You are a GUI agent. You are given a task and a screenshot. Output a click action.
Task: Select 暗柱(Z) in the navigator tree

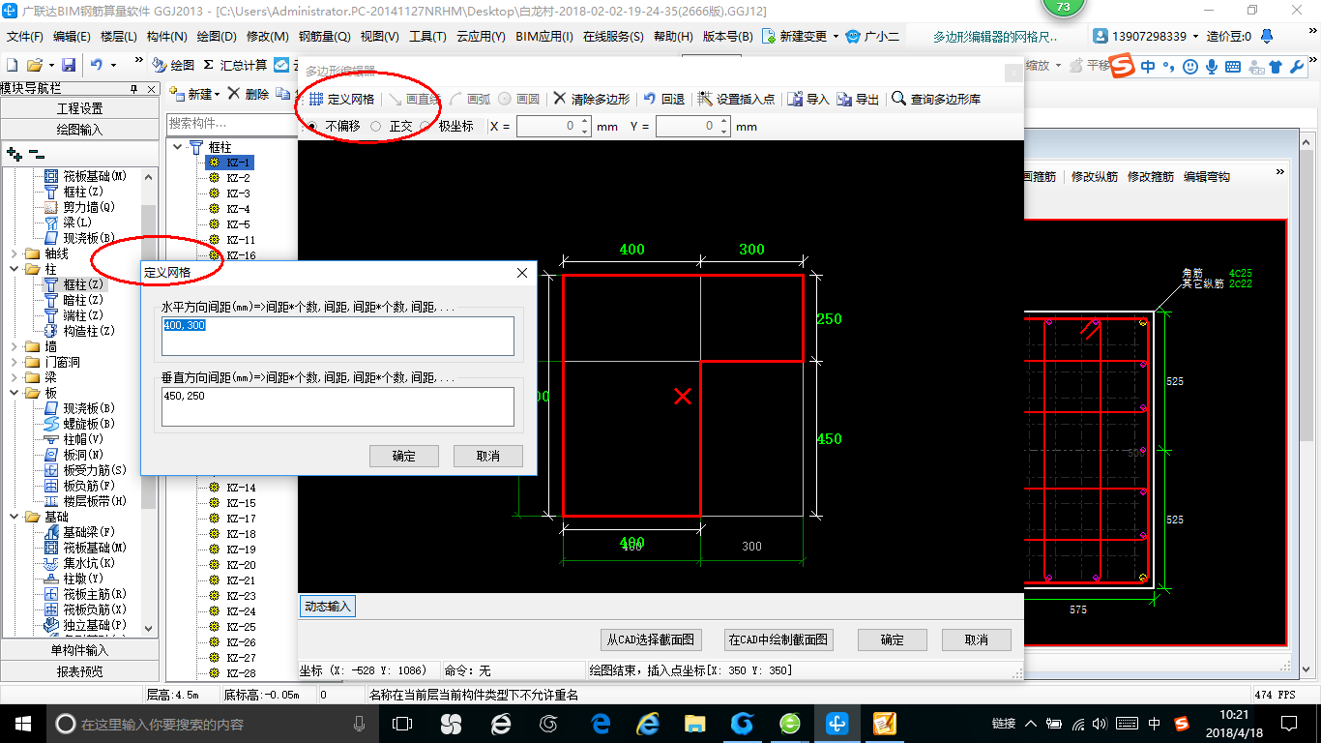(83, 300)
